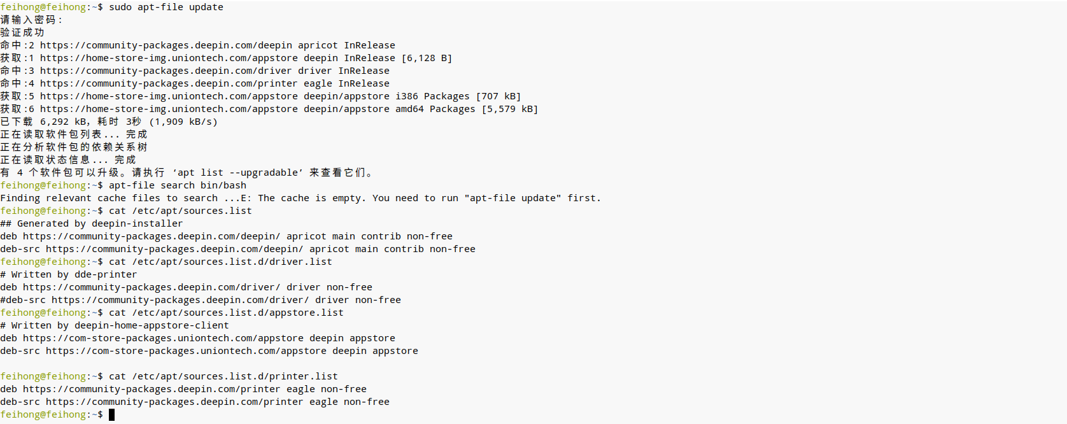Open the deb-src deepin apricot repository URL
Screen dimensions: 1067x424
pos(174,249)
